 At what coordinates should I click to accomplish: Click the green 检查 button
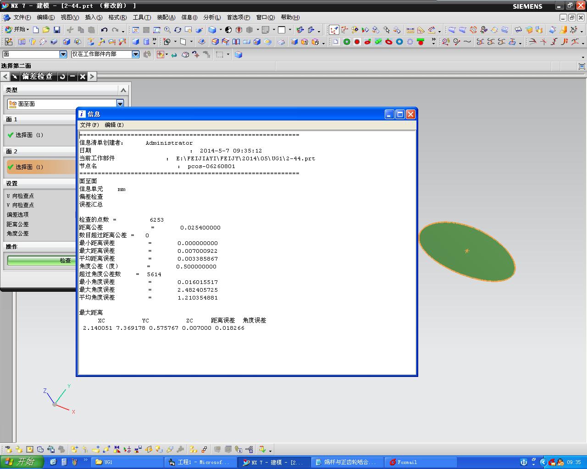42,260
